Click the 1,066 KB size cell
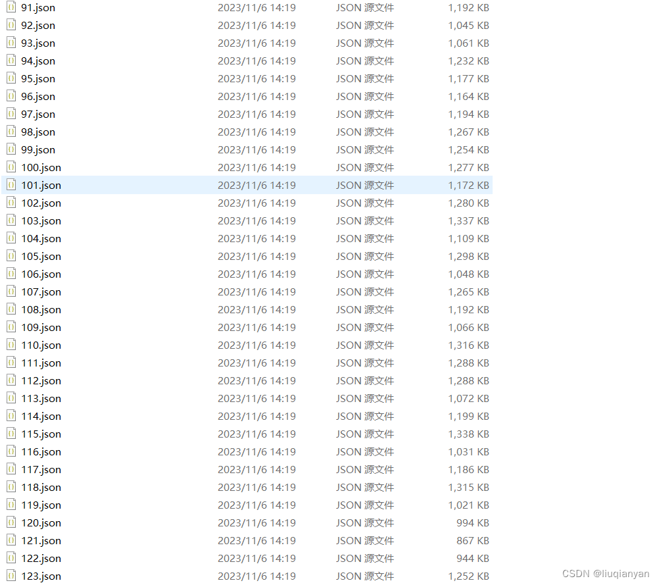The height and width of the screenshot is (585, 659). [x=469, y=327]
